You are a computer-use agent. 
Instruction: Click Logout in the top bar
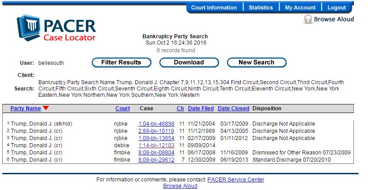pos(337,8)
